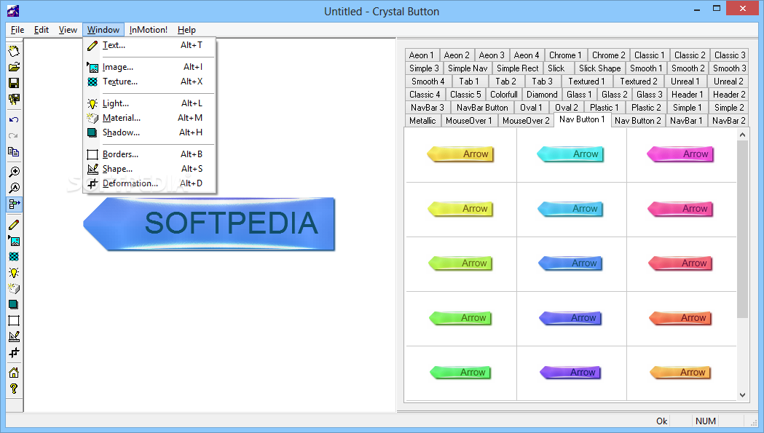
Task: Select the Image icon in left toolbar
Action: click(x=14, y=241)
